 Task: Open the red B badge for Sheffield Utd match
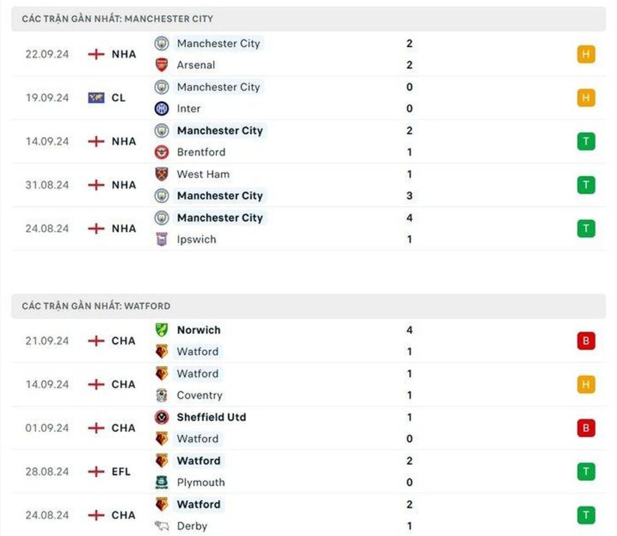[586, 428]
